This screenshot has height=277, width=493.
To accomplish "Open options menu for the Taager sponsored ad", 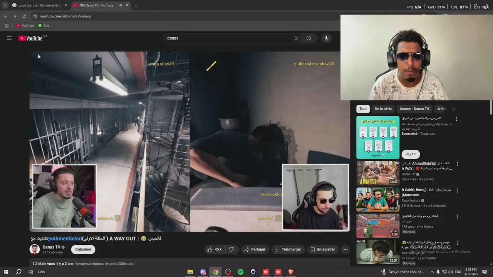I will (x=456, y=119).
